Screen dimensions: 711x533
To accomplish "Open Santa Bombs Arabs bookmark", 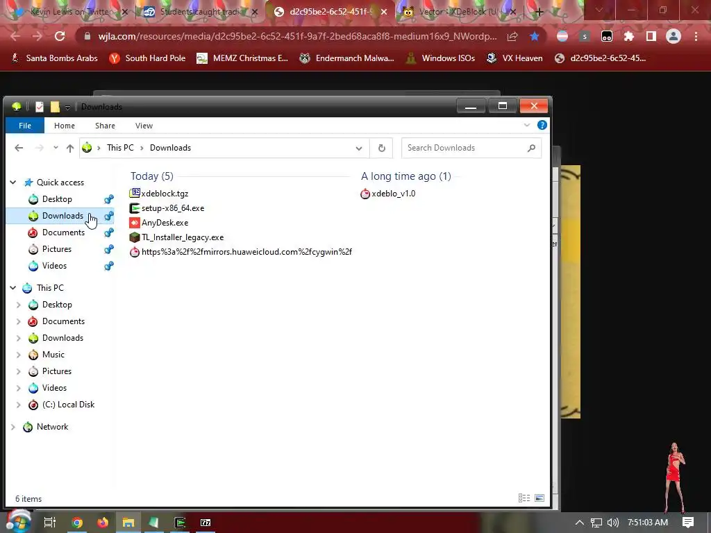I will click(x=54, y=58).
